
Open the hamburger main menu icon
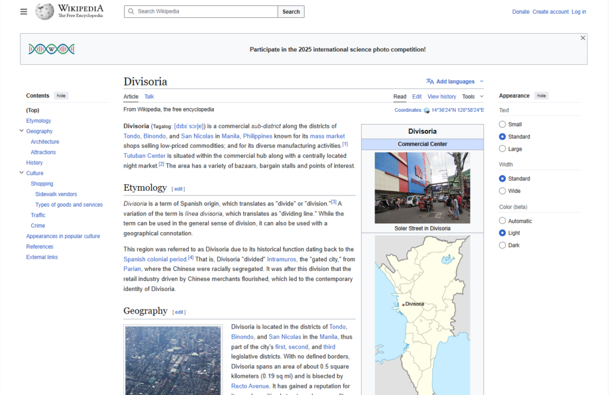tap(24, 11)
